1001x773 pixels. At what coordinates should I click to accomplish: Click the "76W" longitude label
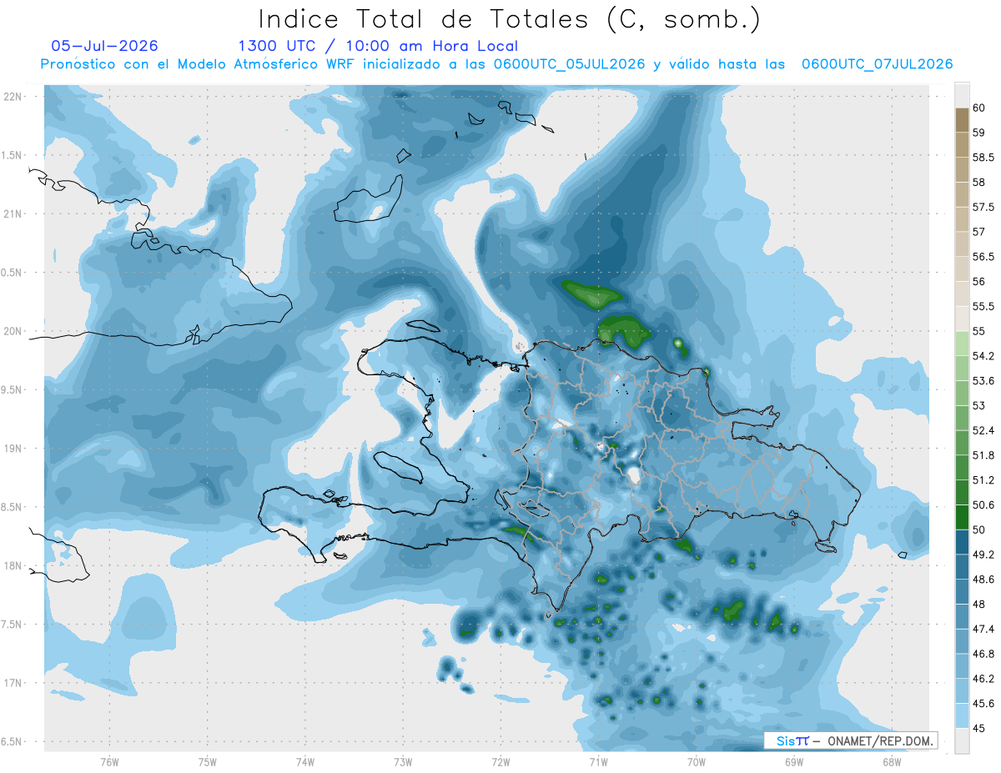coord(109,761)
